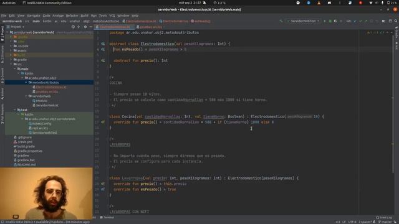Collapse the servidor-web project root node
This screenshot has width=399, height=224.
(7, 32)
